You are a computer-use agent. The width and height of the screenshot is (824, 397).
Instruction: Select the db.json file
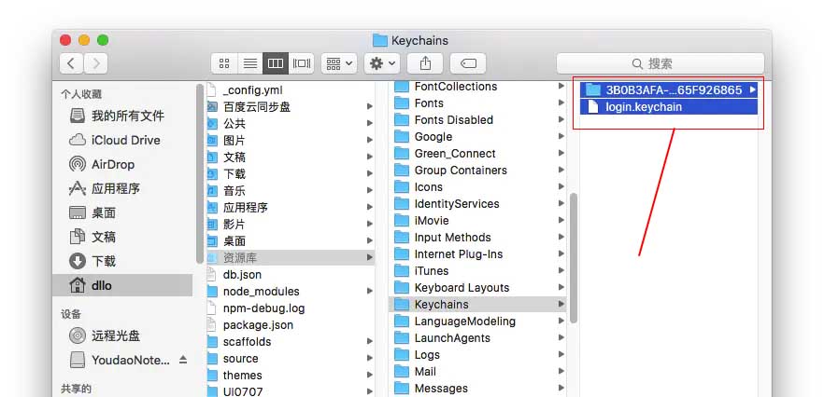[x=291, y=274]
